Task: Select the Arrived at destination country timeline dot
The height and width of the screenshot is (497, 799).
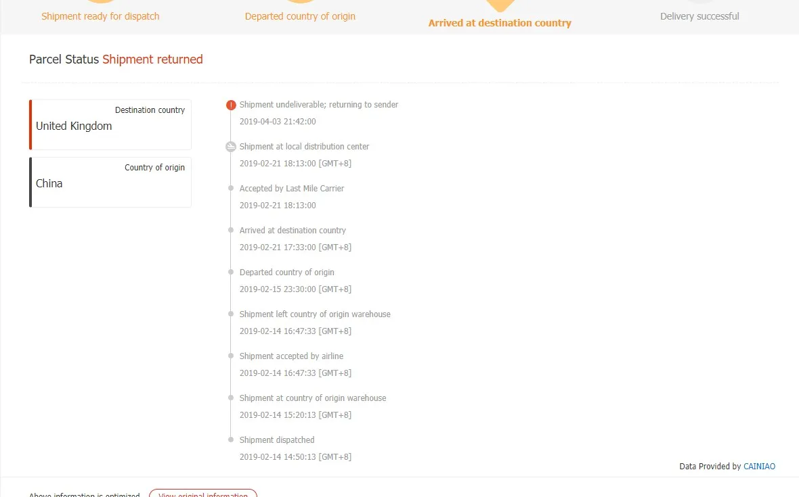Action: [231, 230]
